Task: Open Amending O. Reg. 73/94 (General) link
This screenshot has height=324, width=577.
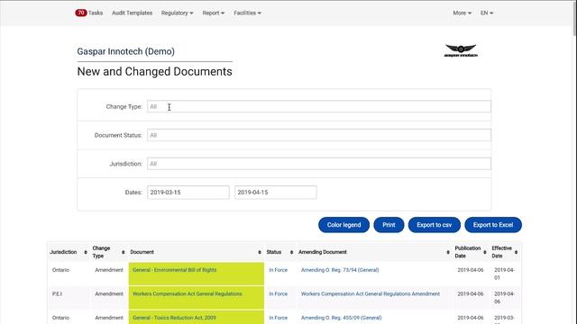Action: tap(340, 270)
